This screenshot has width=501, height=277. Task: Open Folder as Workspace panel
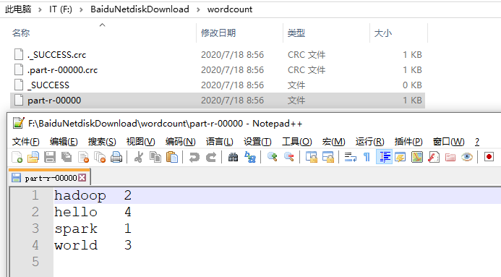tap(450, 157)
